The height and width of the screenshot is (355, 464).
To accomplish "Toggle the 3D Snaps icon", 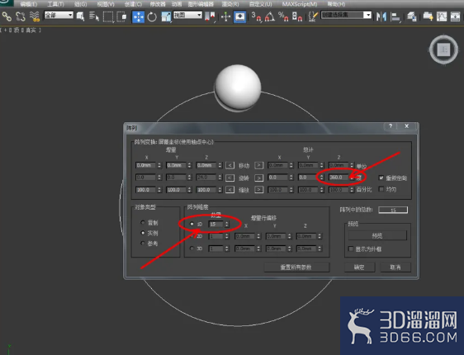I will click(256, 17).
